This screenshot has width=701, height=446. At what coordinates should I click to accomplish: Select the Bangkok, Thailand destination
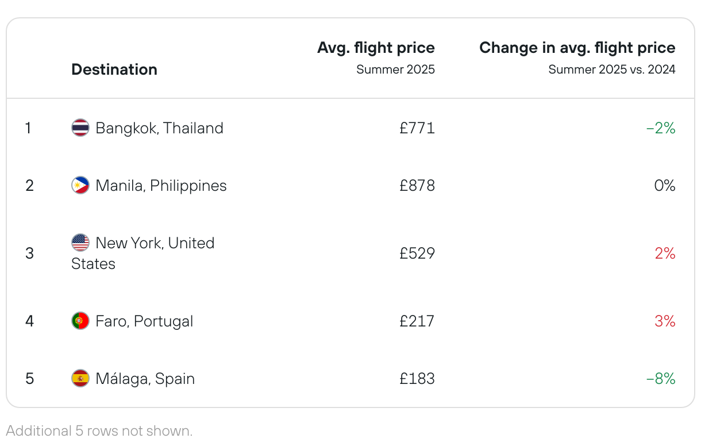point(159,128)
